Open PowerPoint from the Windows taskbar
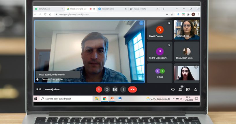This screenshot has width=236, height=124. coord(112,99)
